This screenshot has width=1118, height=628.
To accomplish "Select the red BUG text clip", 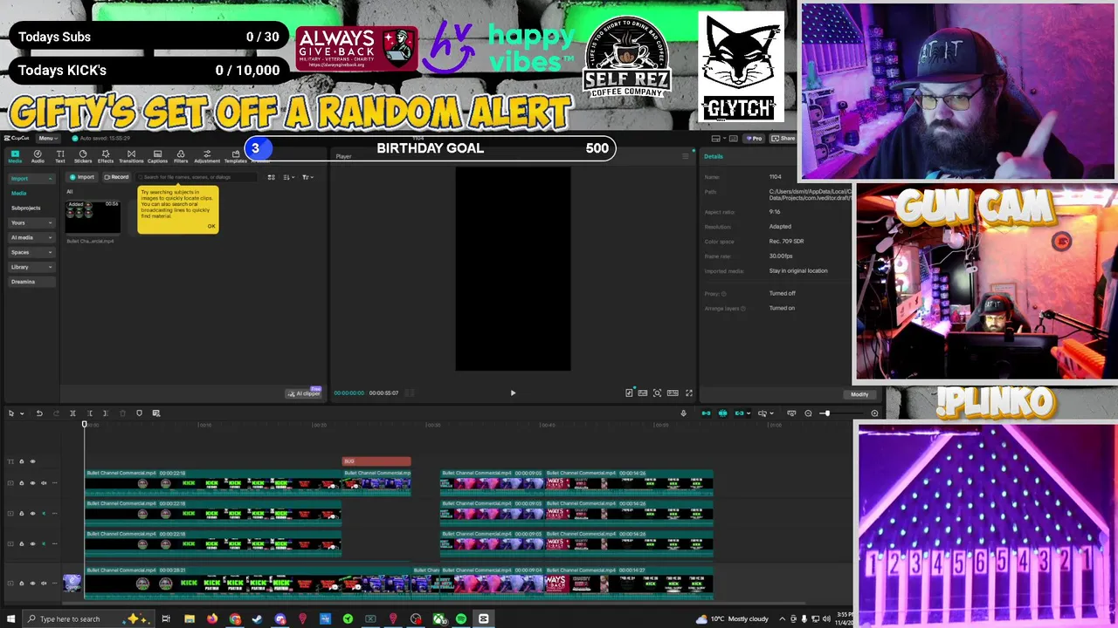I will pyautogui.click(x=376, y=461).
